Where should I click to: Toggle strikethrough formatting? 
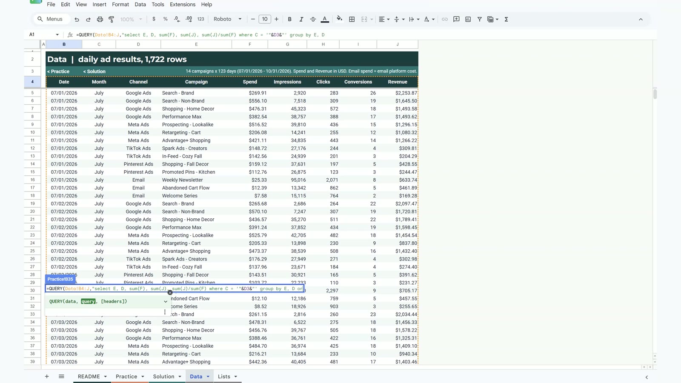(313, 19)
